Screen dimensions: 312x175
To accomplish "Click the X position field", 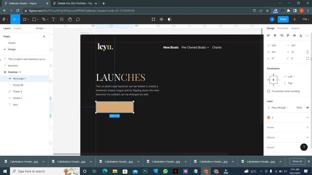I will tap(275, 45).
